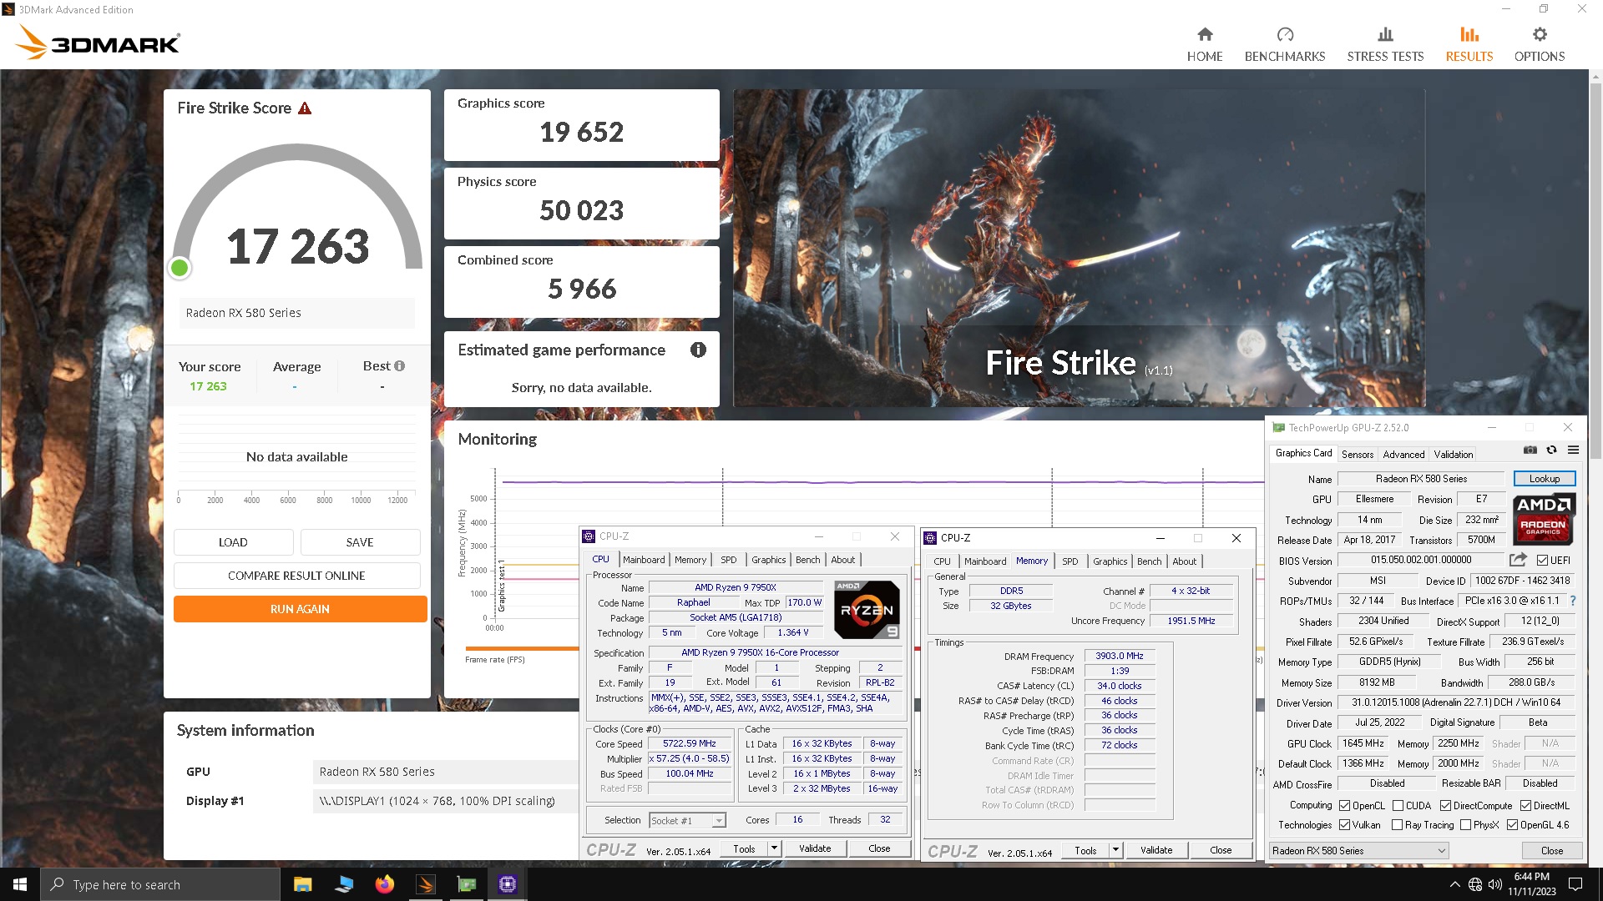Click the LOAD button

point(233,542)
